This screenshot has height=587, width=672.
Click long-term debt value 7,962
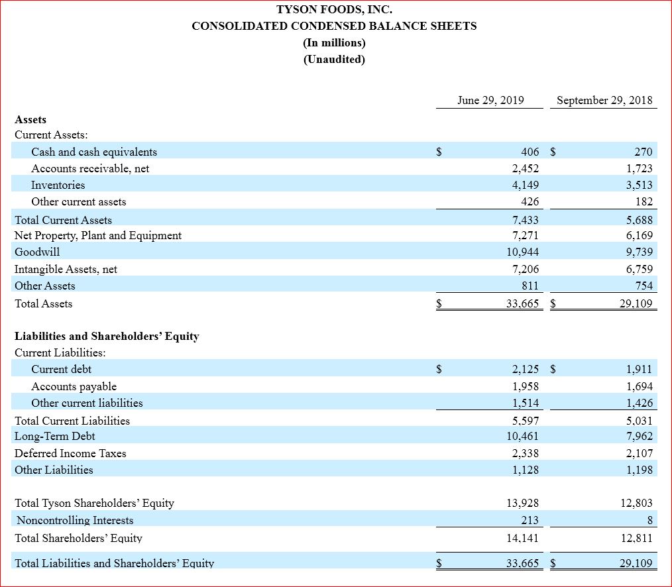coord(639,436)
